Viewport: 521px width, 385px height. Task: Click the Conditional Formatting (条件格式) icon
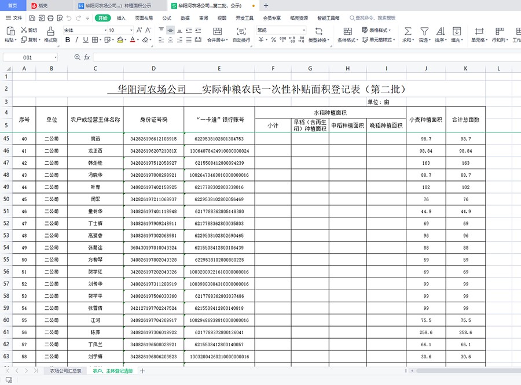(347, 31)
